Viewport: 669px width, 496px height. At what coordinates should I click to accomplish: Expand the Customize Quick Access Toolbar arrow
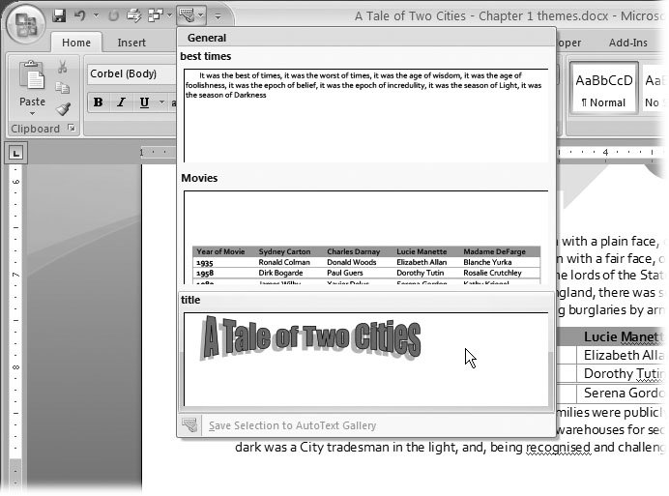coord(218,16)
